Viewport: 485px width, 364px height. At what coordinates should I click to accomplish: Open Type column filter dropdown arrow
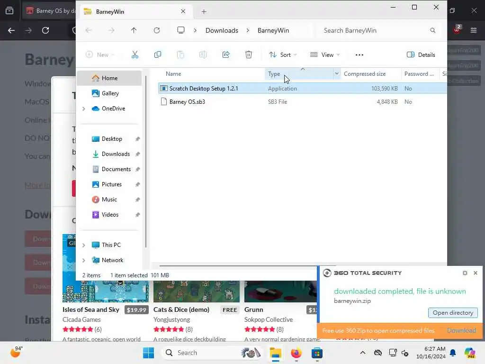tap(337, 73)
